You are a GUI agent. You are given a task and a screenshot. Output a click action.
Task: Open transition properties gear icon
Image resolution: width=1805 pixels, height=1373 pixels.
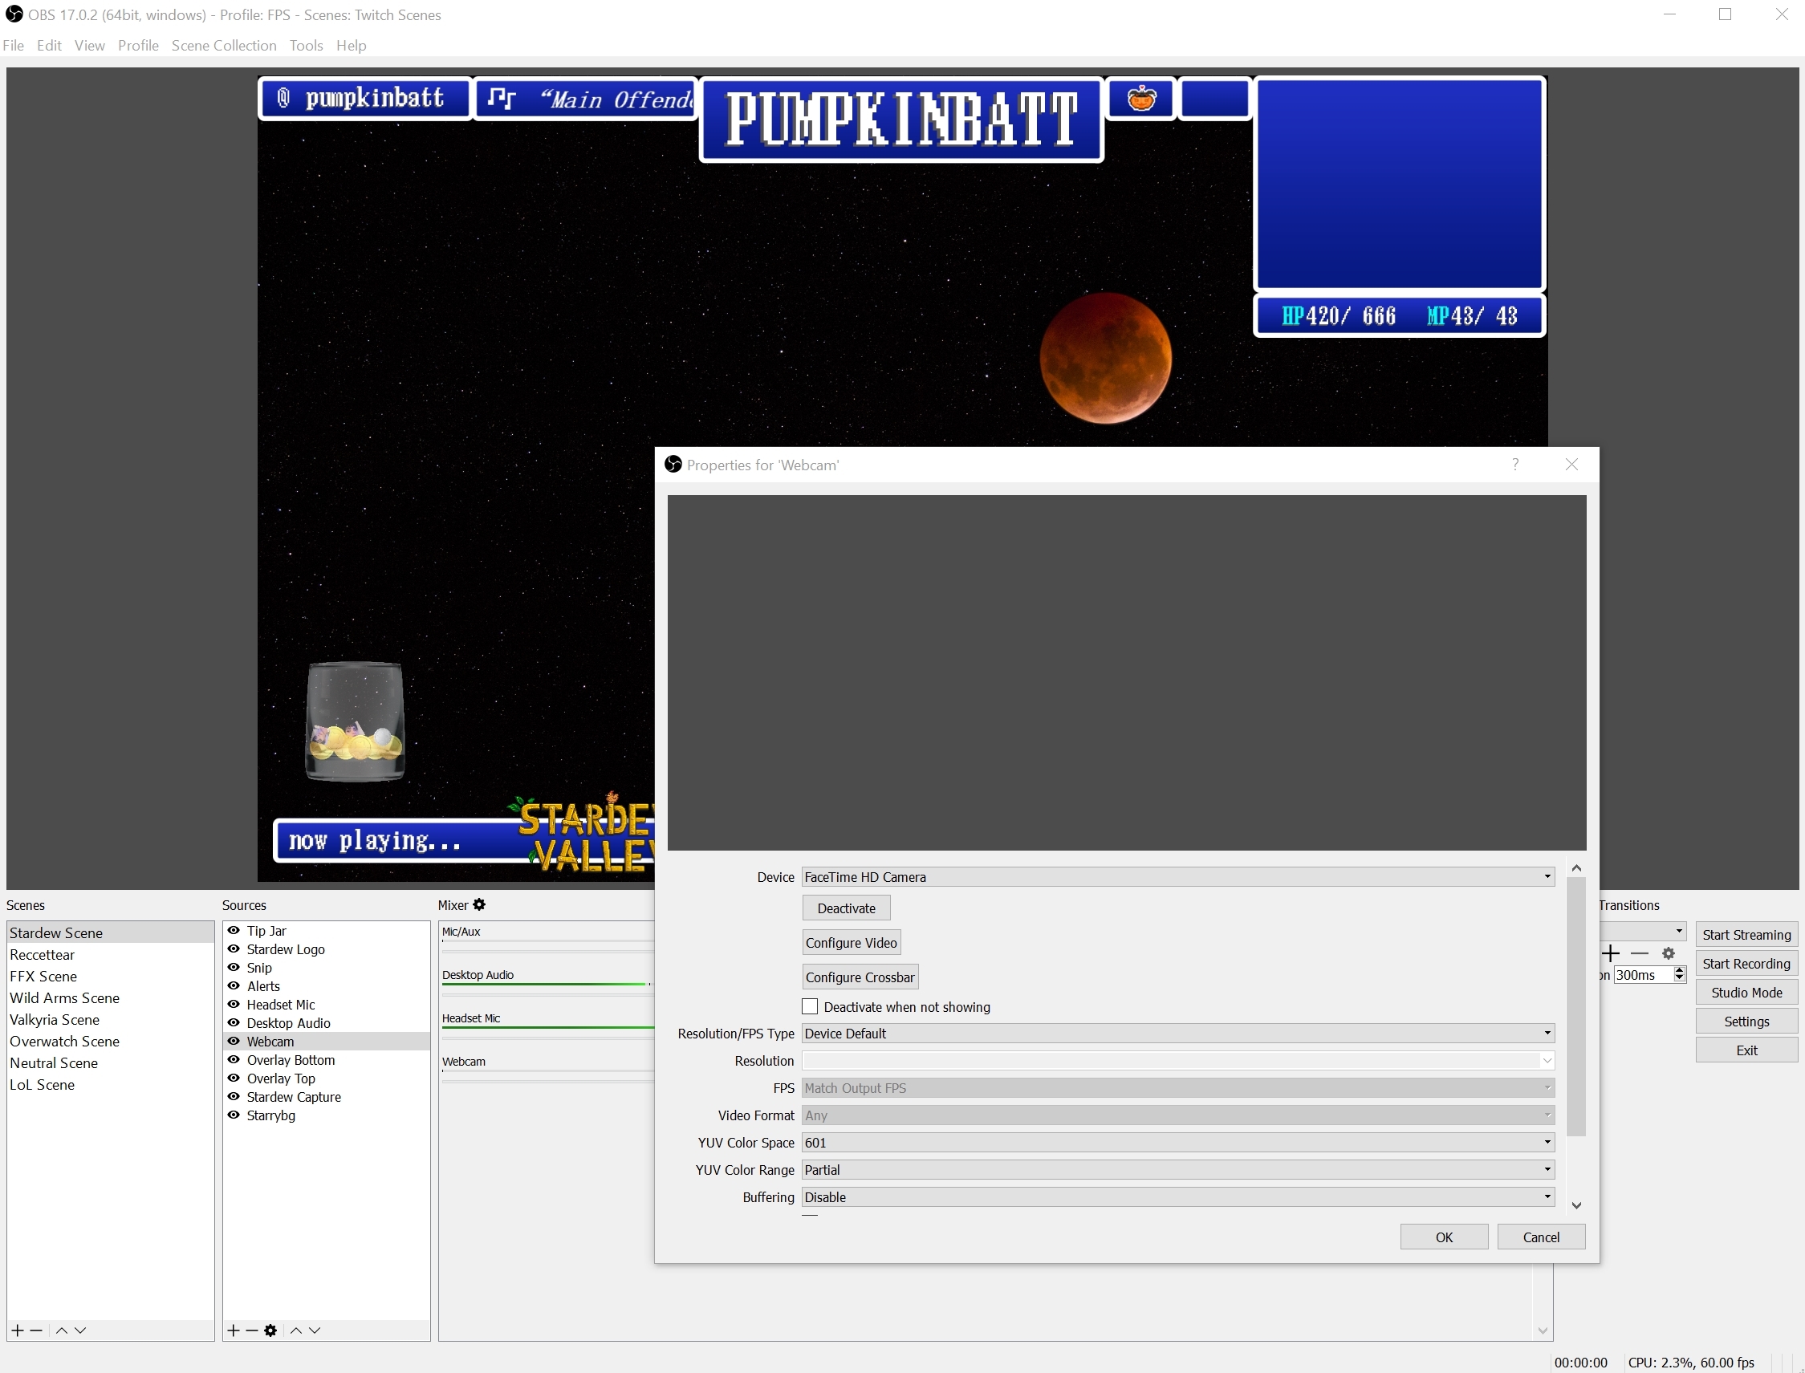[x=1669, y=953]
